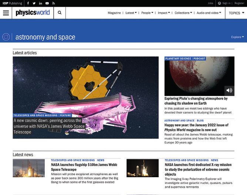Click TELESCOPES AND SPACE MISSIONS tag above Webb launch
Screen dimensions: 247x195
point(73,160)
